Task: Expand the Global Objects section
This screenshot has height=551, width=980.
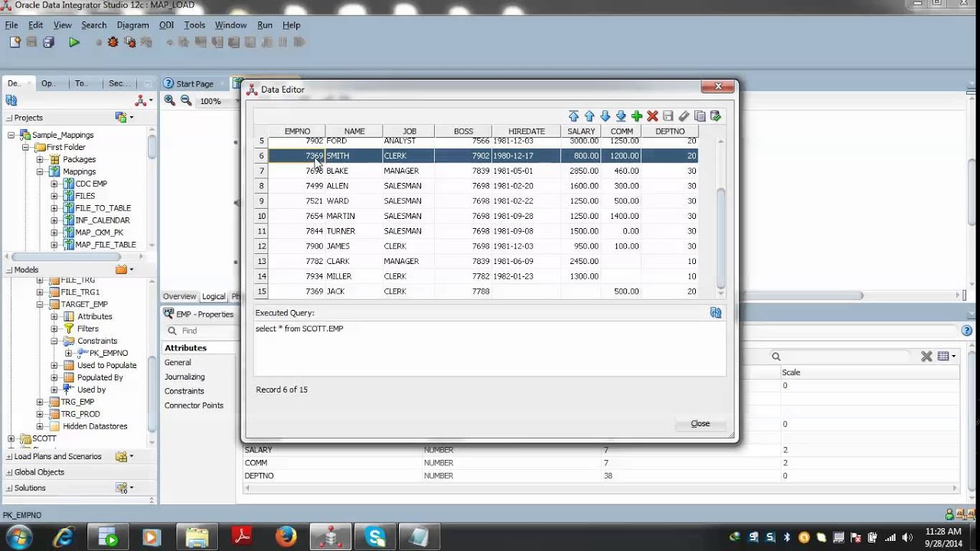Action: (x=9, y=472)
